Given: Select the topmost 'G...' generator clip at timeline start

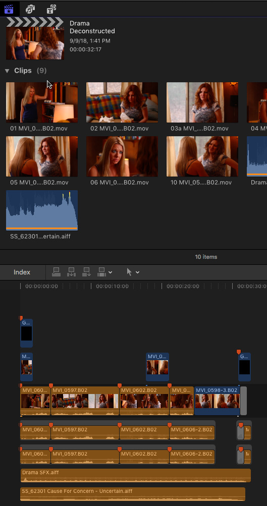Looking at the screenshot, I should point(26,333).
